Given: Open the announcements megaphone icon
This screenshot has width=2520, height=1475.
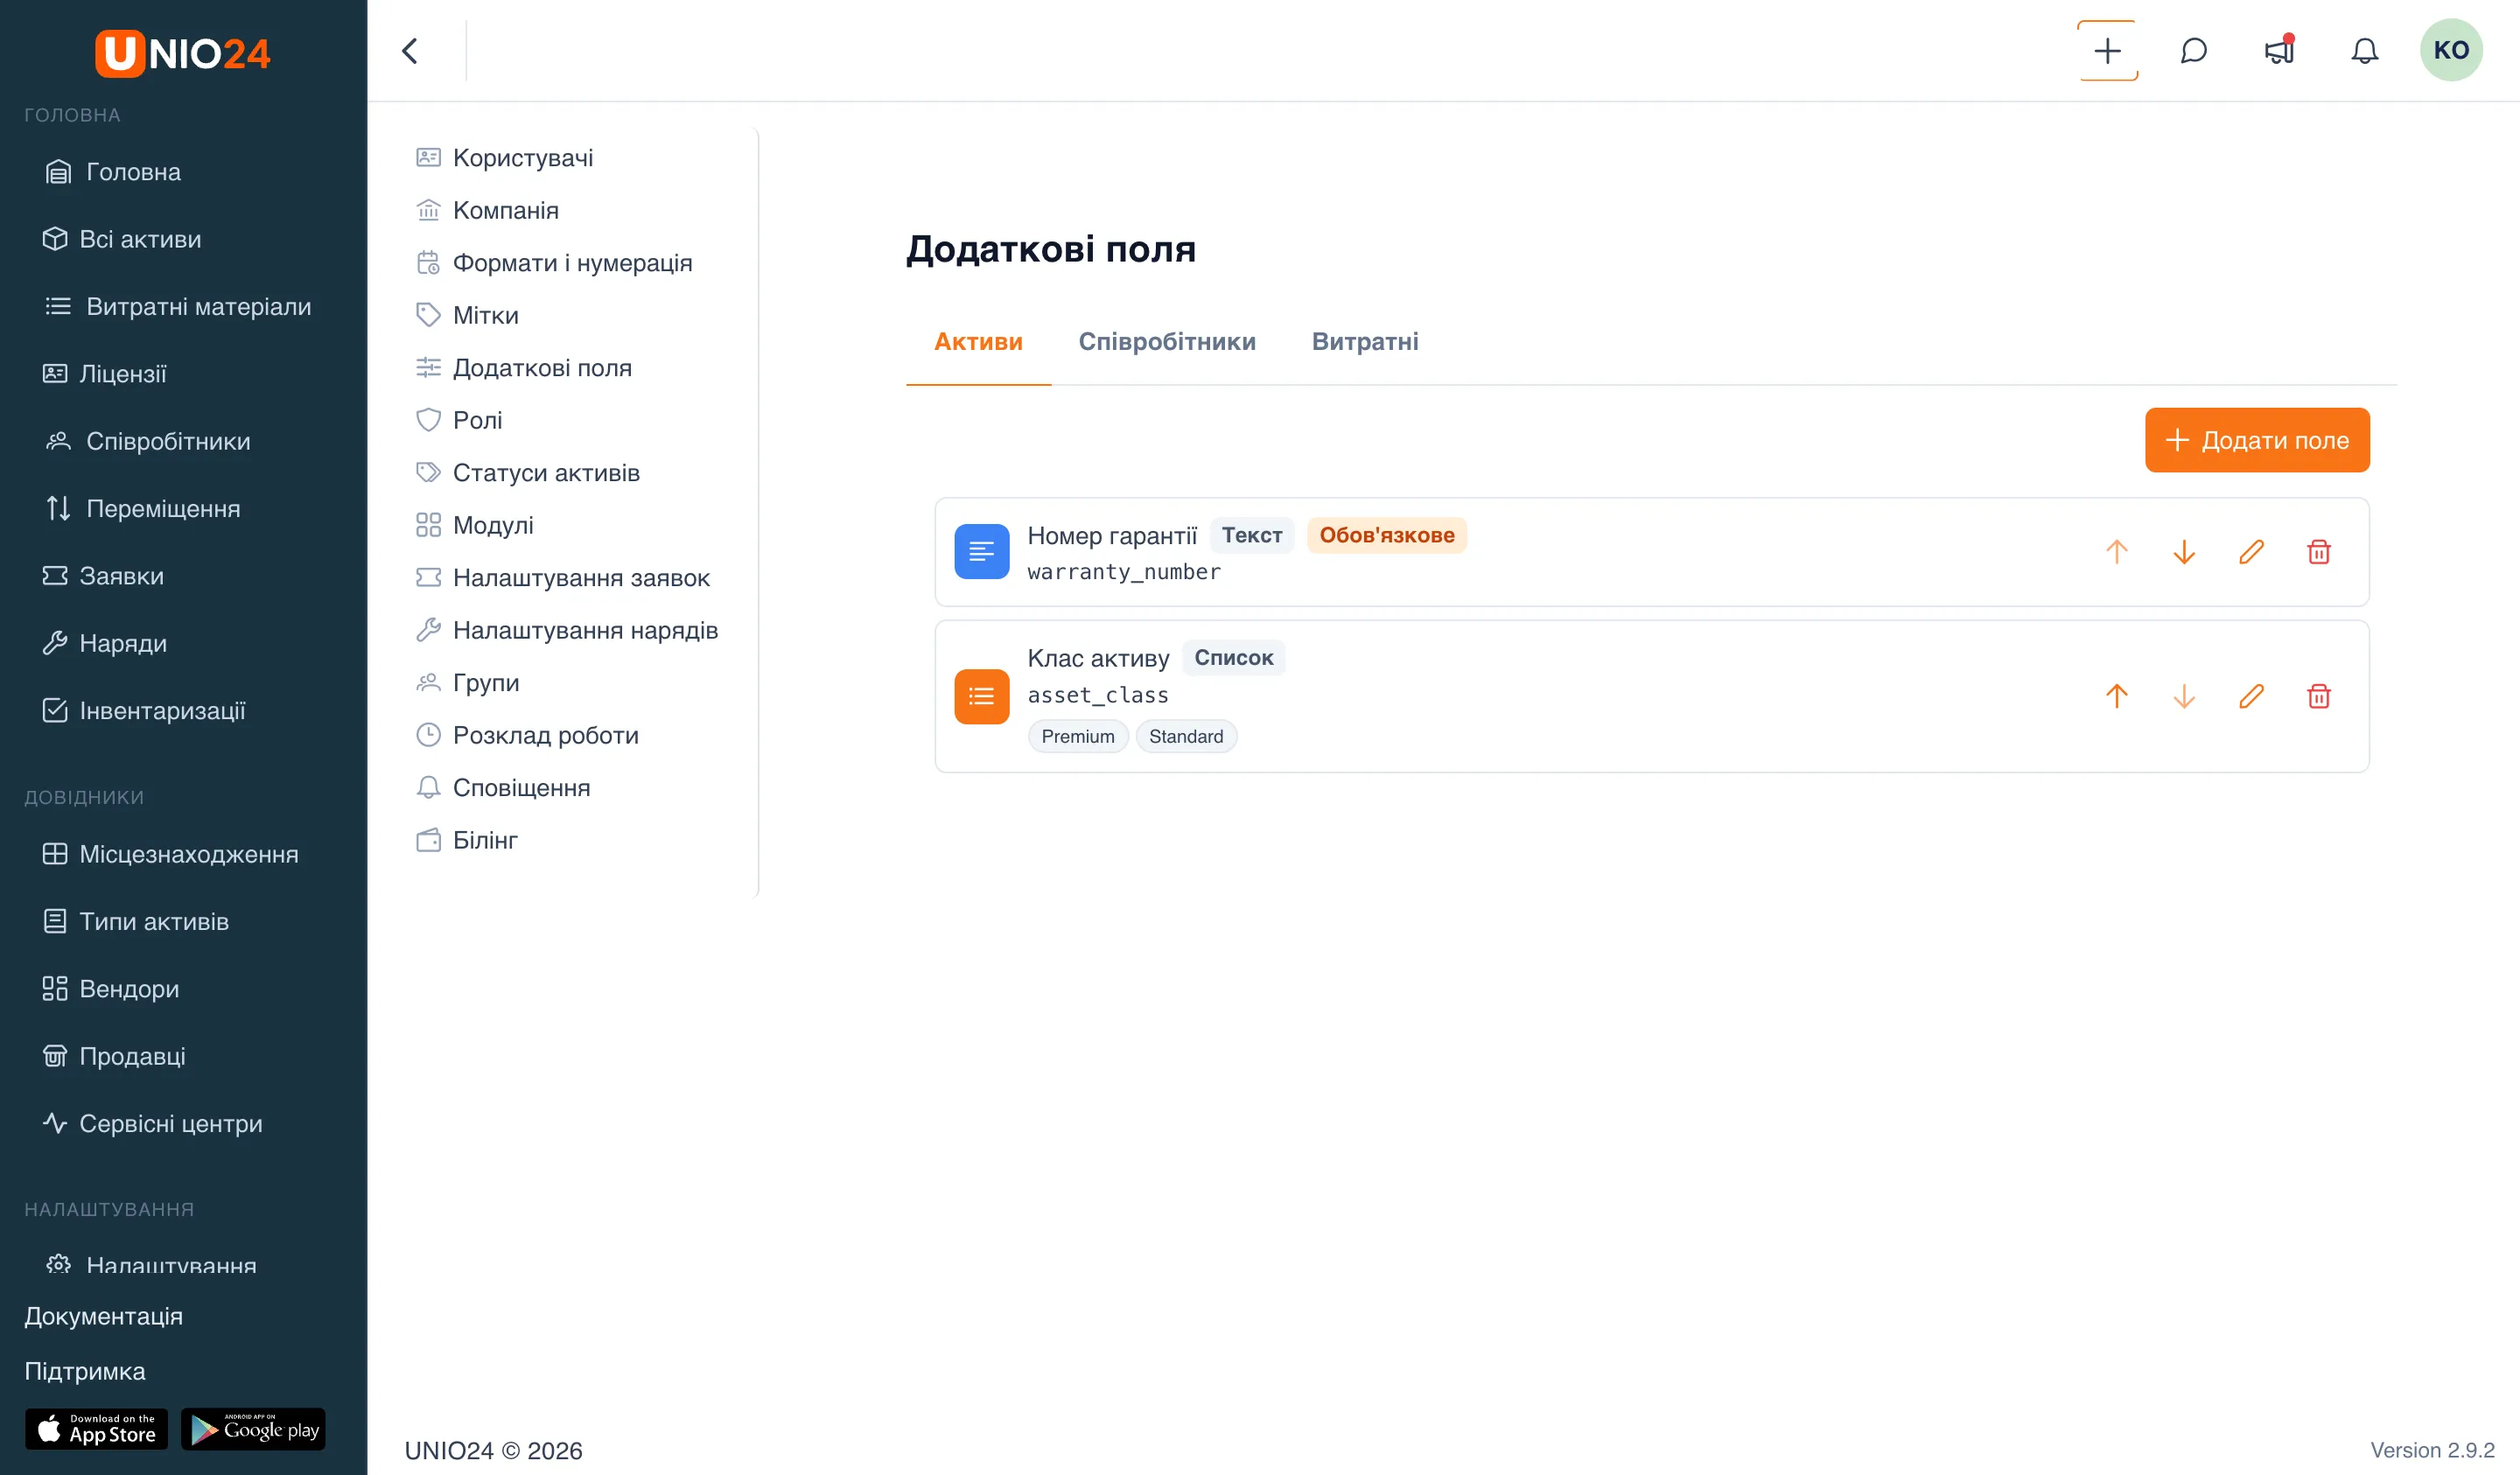Looking at the screenshot, I should click(x=2279, y=50).
